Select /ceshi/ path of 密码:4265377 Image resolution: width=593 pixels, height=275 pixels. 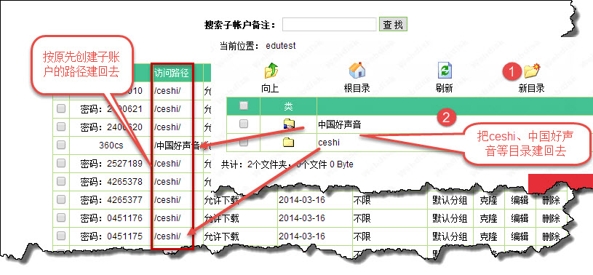coord(167,200)
